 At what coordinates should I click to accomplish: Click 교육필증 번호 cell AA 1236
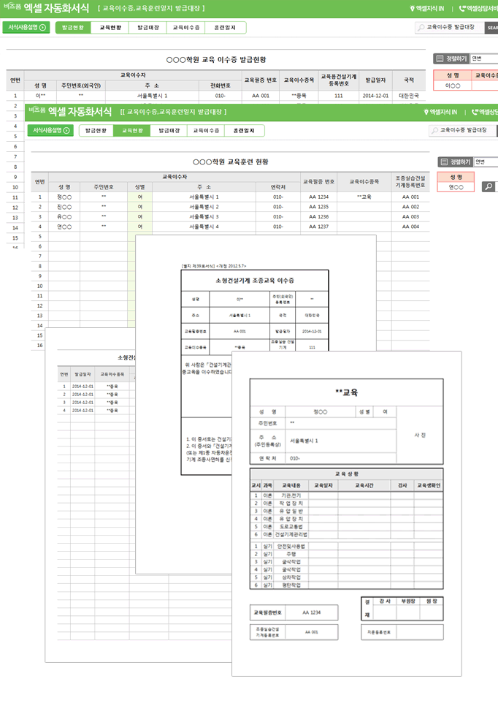click(x=318, y=216)
